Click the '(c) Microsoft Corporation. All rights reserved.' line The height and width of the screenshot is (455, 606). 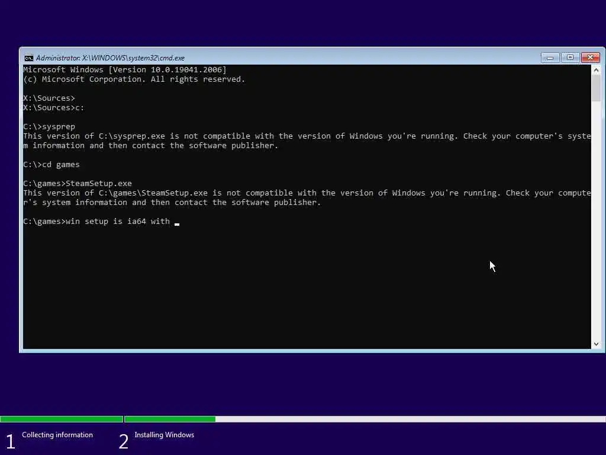(134, 79)
